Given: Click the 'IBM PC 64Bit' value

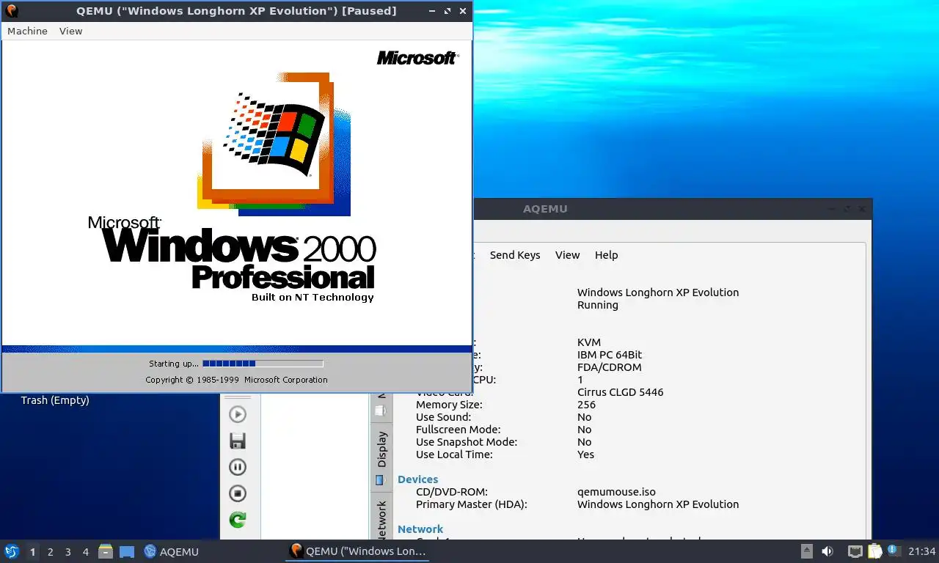Looking at the screenshot, I should pos(610,355).
